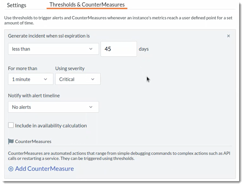Click the chevron in the "less than" dropdown
Image resolution: width=244 pixels, height=186 pixels.
(x=91, y=49)
